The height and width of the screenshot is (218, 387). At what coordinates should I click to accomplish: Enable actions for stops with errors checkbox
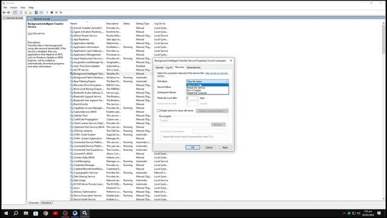tap(158, 110)
